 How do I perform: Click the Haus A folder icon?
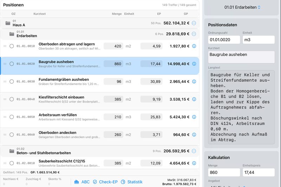[8, 23]
